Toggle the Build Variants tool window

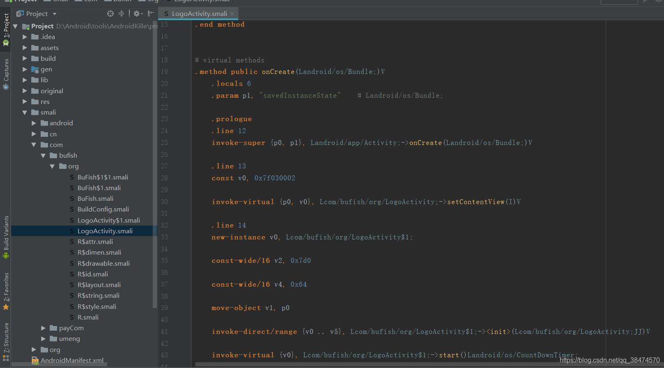click(6, 237)
